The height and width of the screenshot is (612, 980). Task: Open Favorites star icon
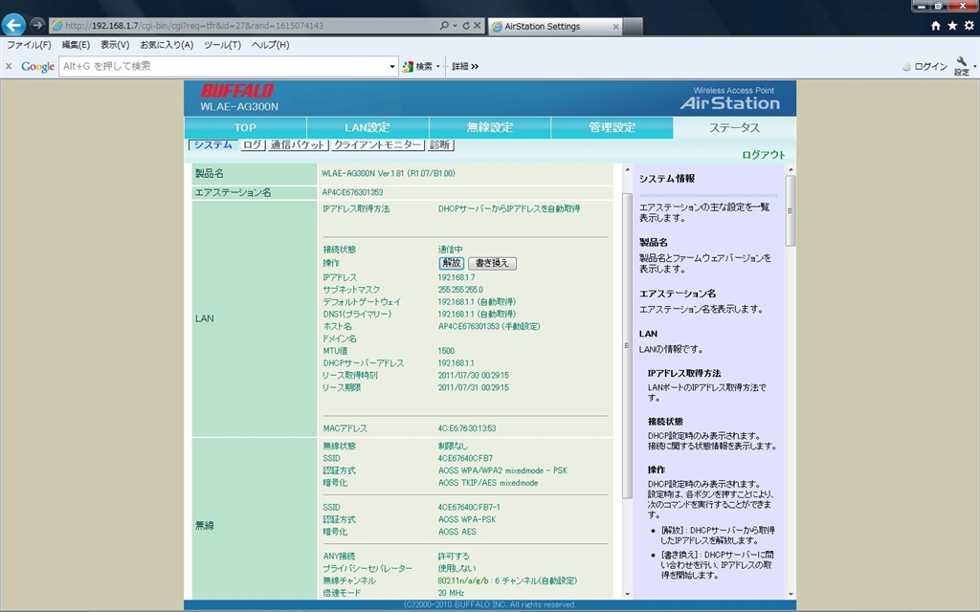pos(952,26)
